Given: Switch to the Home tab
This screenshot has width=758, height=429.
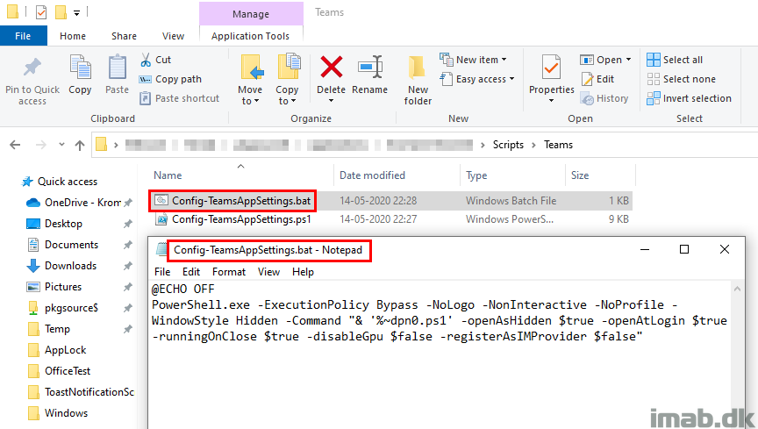Looking at the screenshot, I should tap(73, 36).
